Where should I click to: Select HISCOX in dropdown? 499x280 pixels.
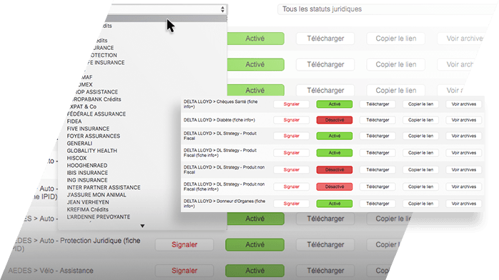coord(76,158)
